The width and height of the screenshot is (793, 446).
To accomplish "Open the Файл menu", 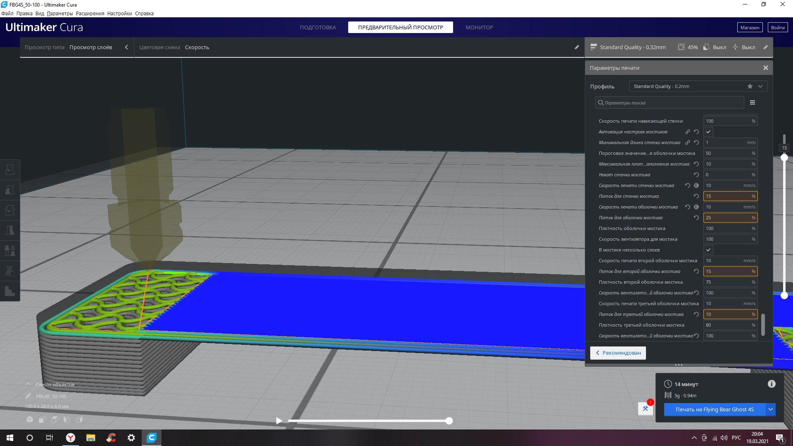I will point(7,13).
